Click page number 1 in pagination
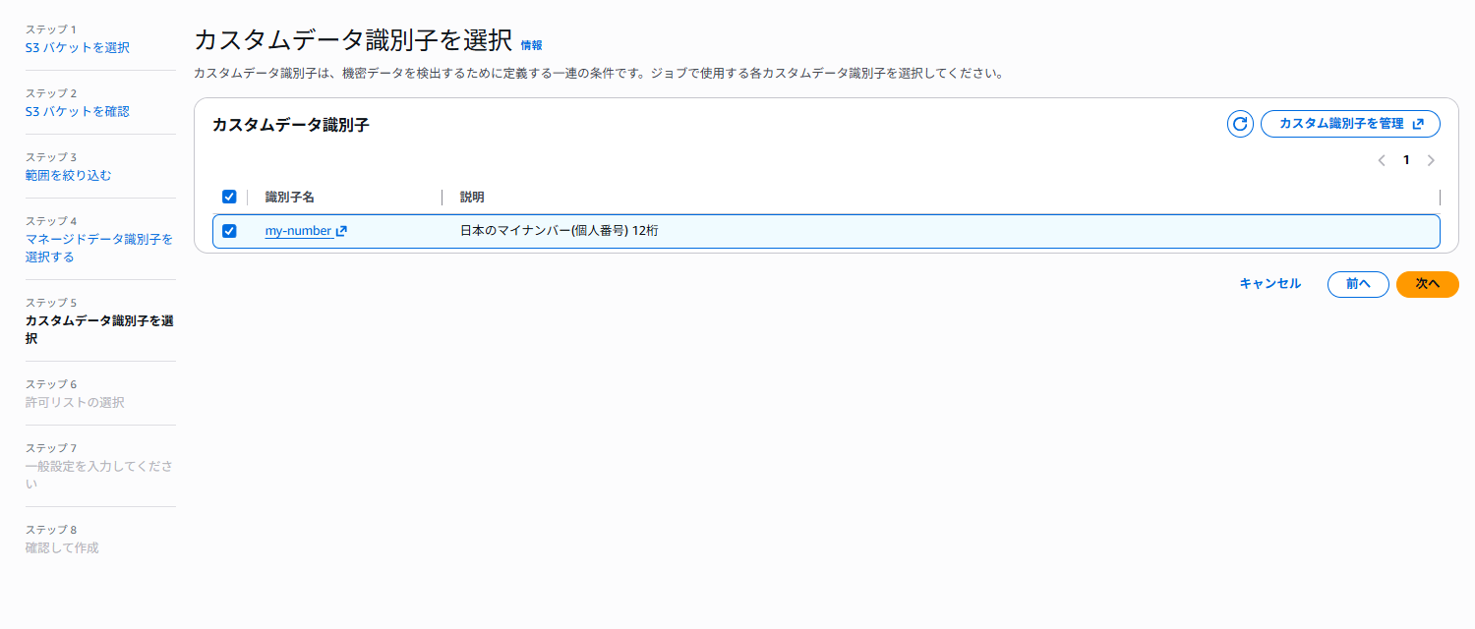Image resolution: width=1475 pixels, height=629 pixels. [x=1406, y=160]
